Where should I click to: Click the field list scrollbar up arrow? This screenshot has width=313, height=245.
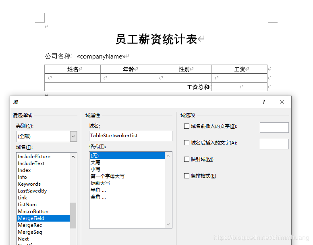pos(73,157)
